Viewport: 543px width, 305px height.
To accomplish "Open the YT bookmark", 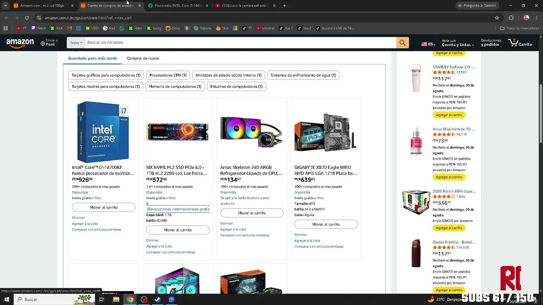I will (22, 28).
